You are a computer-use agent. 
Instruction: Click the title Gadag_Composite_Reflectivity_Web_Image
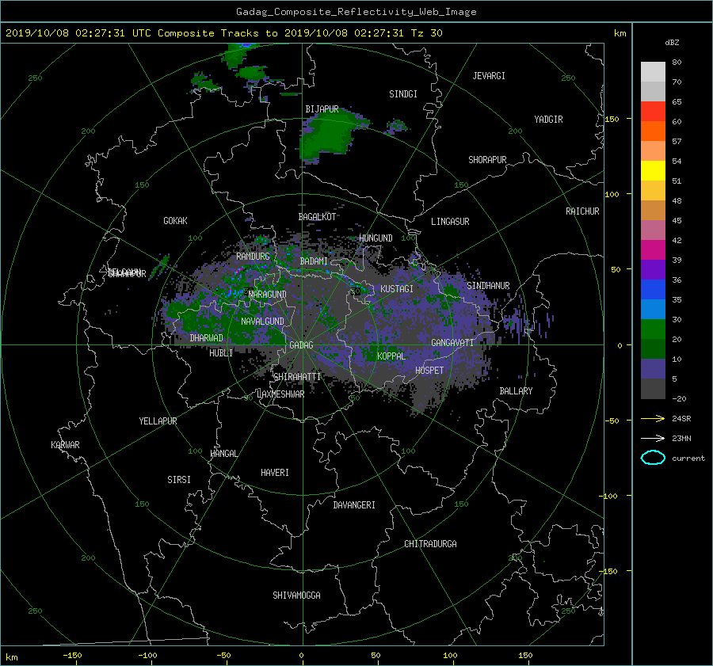pyautogui.click(x=356, y=12)
